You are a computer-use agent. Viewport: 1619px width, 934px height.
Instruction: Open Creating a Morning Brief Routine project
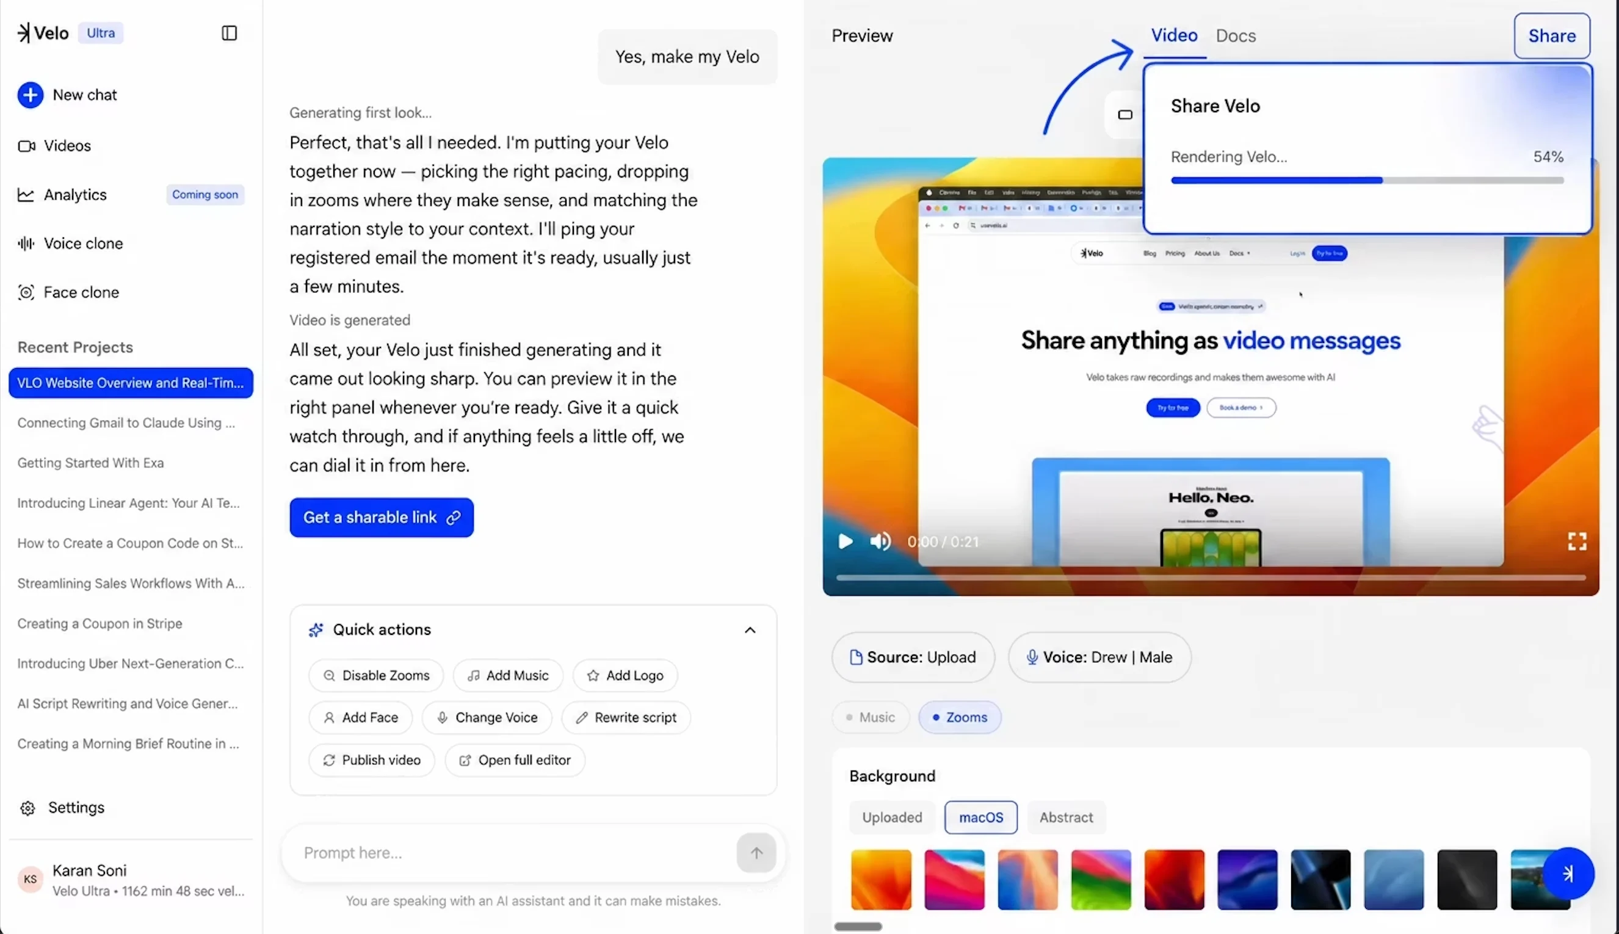[x=128, y=744]
